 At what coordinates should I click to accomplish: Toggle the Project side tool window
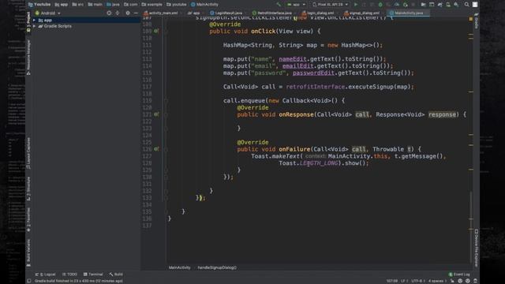pos(28,22)
